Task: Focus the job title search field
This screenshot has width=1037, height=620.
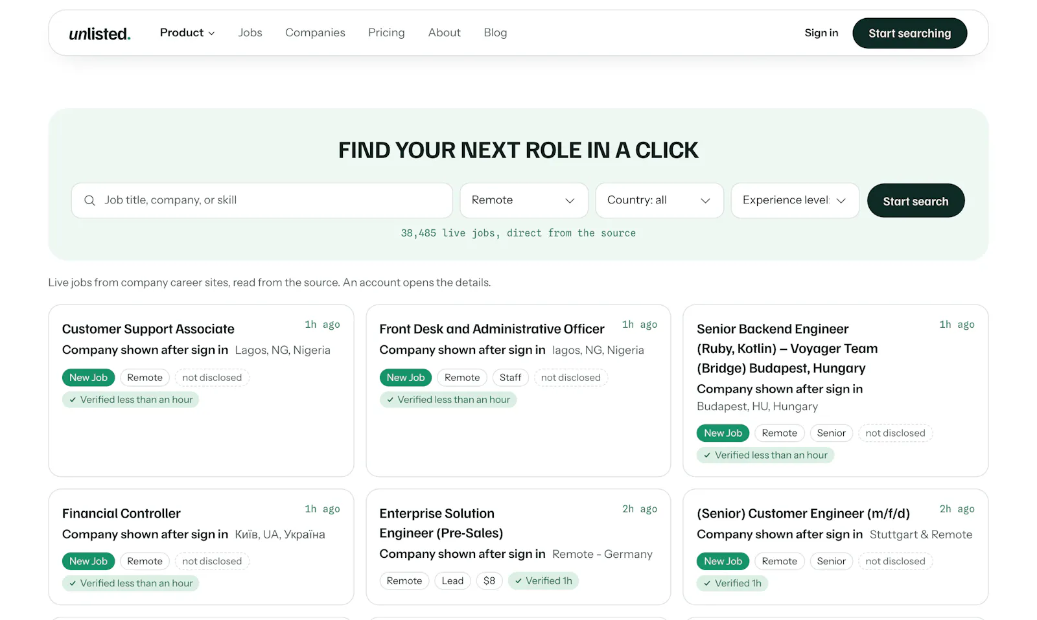Action: pyautogui.click(x=262, y=200)
